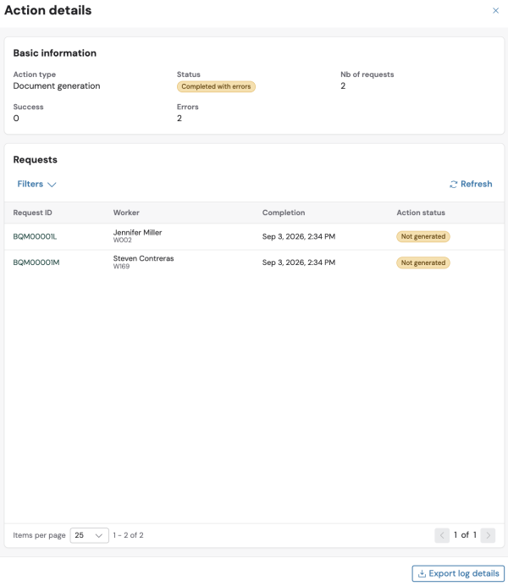Close the Action details dialog

(x=495, y=10)
